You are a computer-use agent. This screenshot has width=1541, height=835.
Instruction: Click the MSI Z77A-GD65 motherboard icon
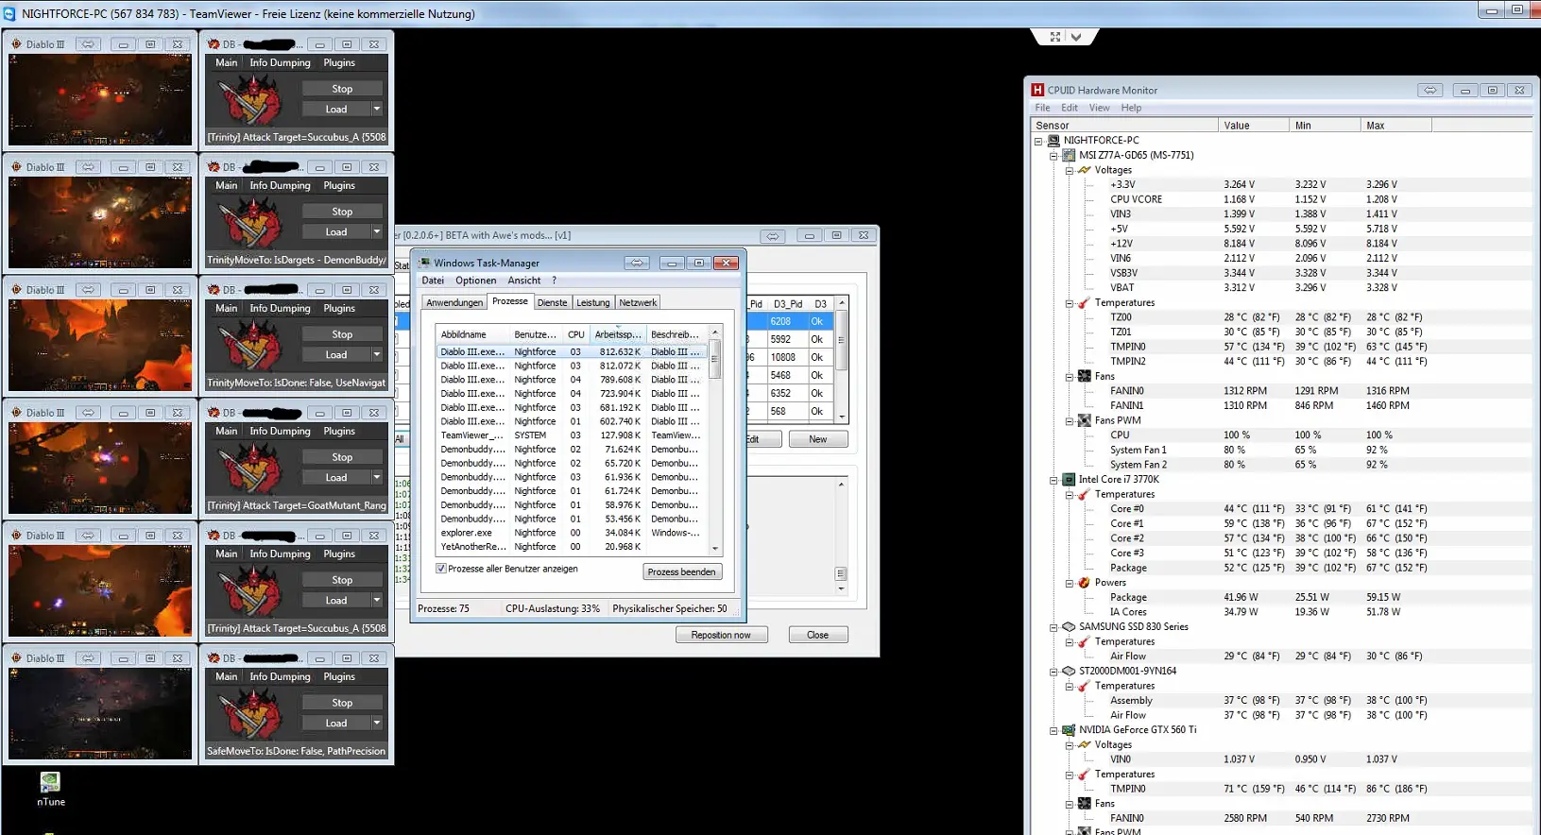point(1069,155)
